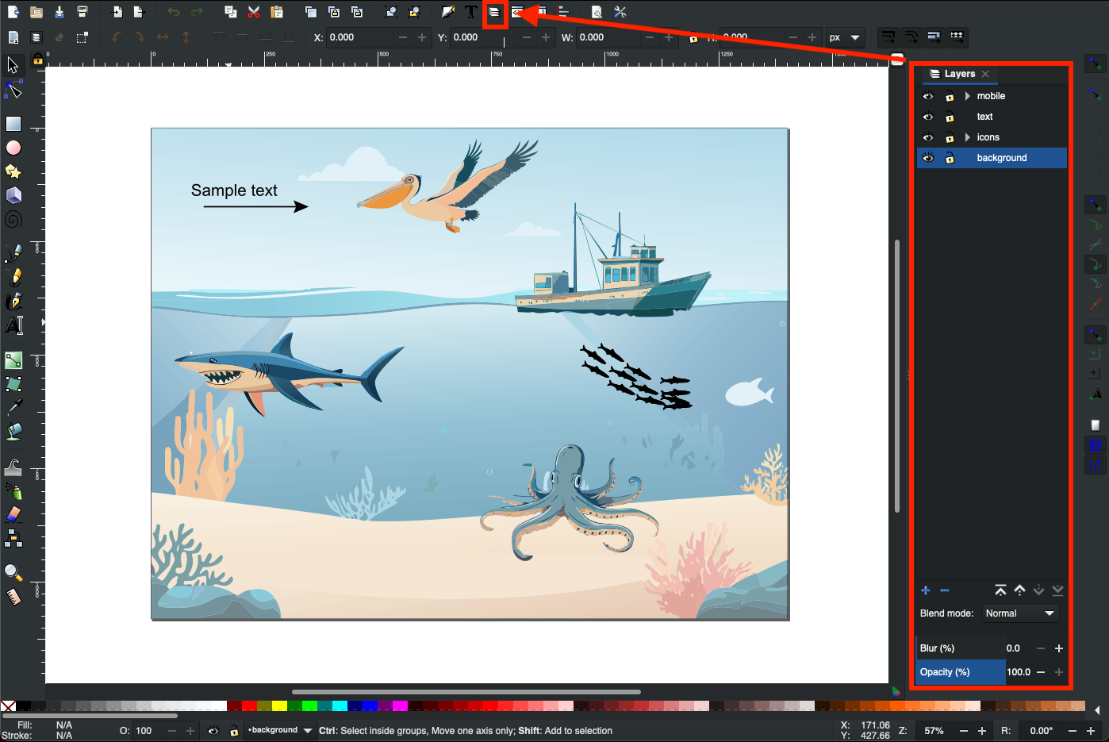
Task: Add a new layer with the plus button
Action: [x=926, y=590]
